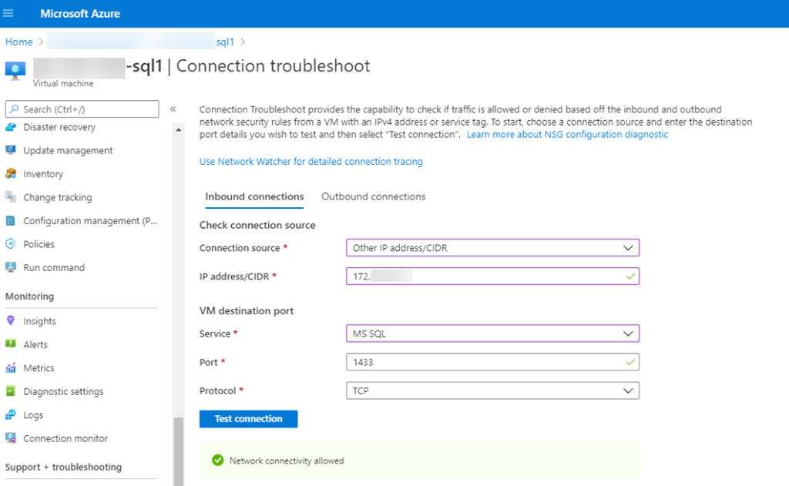Click the Disaster recovery icon
Screen dimensions: 789x486
tap(11, 127)
